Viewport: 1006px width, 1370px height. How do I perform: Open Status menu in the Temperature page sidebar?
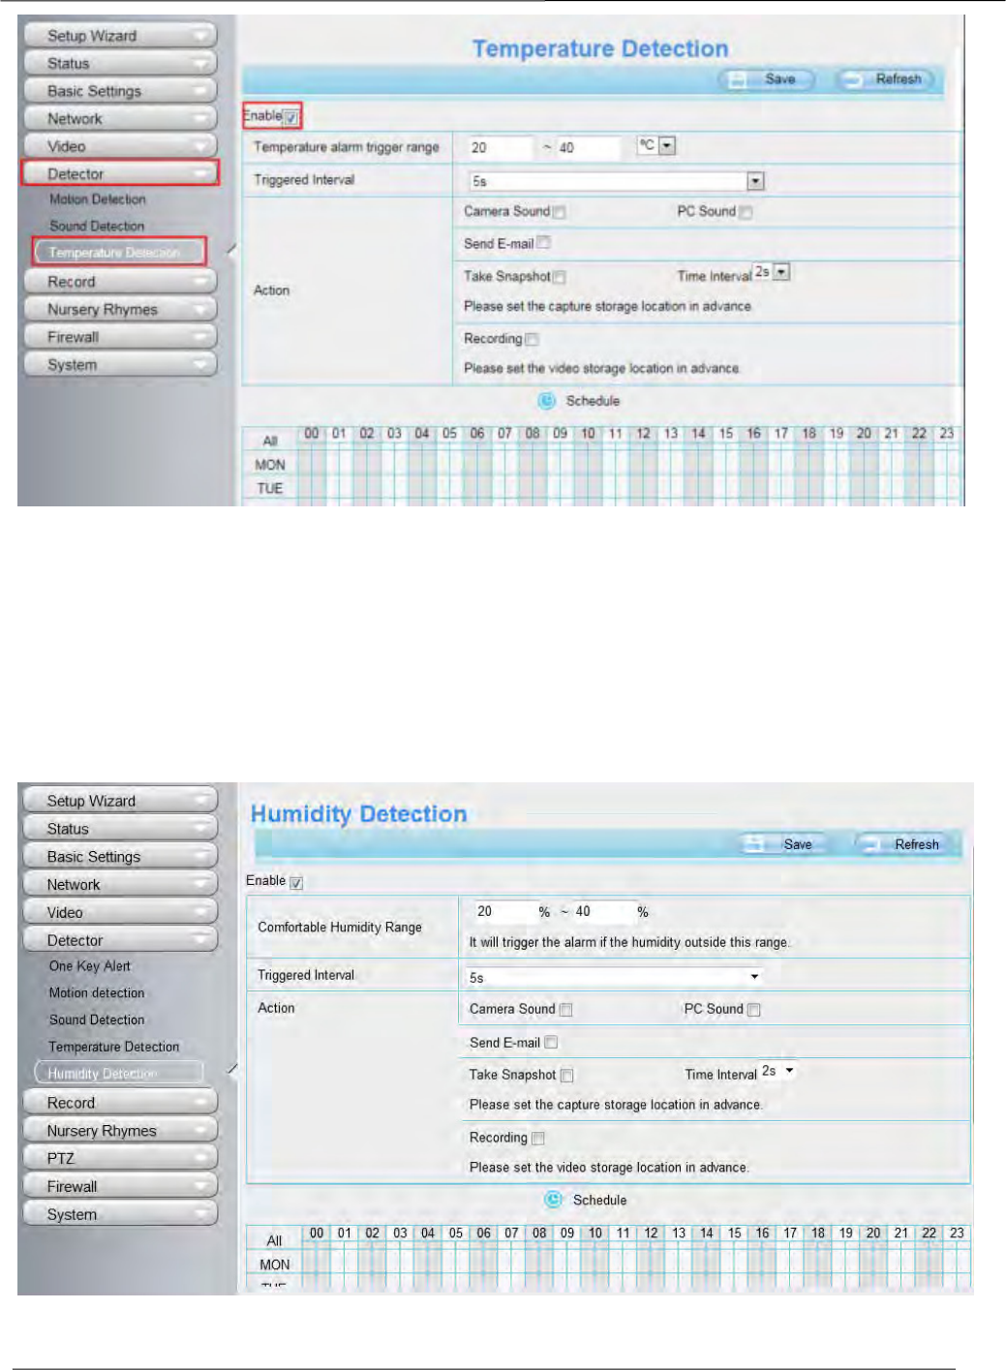119,63
